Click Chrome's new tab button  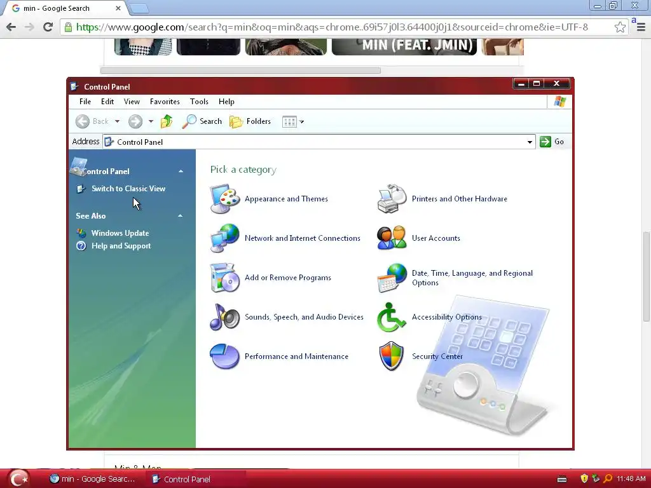pos(139,8)
